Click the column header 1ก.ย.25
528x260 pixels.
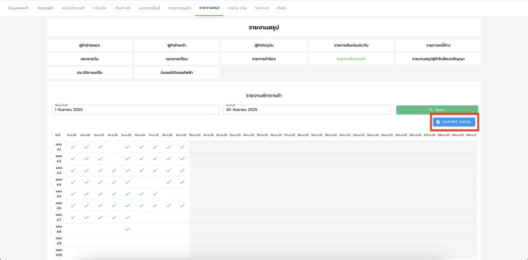[x=71, y=135]
